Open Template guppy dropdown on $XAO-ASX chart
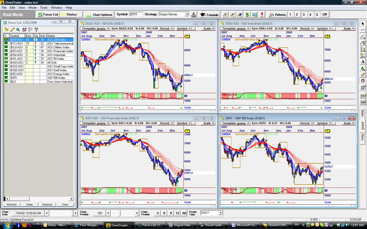Screen dimensions: 367x229 (x=95, y=28)
